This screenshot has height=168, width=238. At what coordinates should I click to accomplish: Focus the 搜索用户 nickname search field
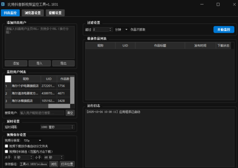pyautogui.click(x=42, y=113)
